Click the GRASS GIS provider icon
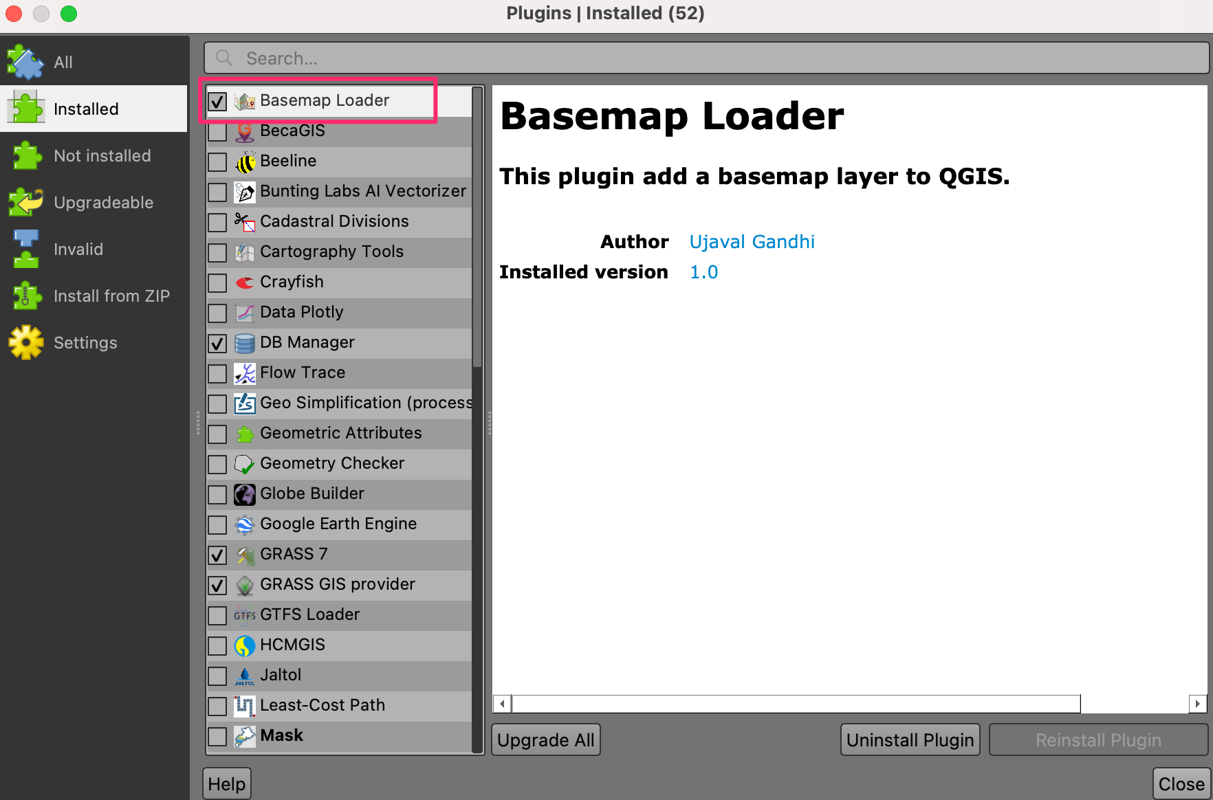Screen dimensions: 1213x800 point(245,585)
